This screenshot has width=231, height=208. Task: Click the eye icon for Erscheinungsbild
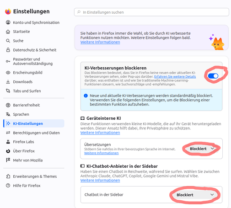point(8,73)
